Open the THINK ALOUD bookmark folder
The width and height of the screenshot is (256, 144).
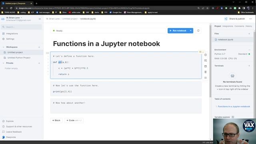click(8, 12)
